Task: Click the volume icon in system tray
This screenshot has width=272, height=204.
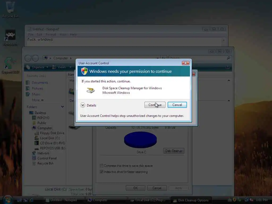Action: click(x=251, y=200)
